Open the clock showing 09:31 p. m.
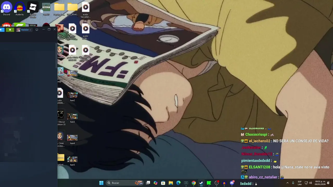Viewport: 333px width, 187px height. coord(320,183)
